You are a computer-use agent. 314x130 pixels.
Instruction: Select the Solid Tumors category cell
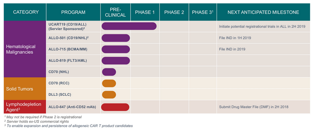pos(25,89)
